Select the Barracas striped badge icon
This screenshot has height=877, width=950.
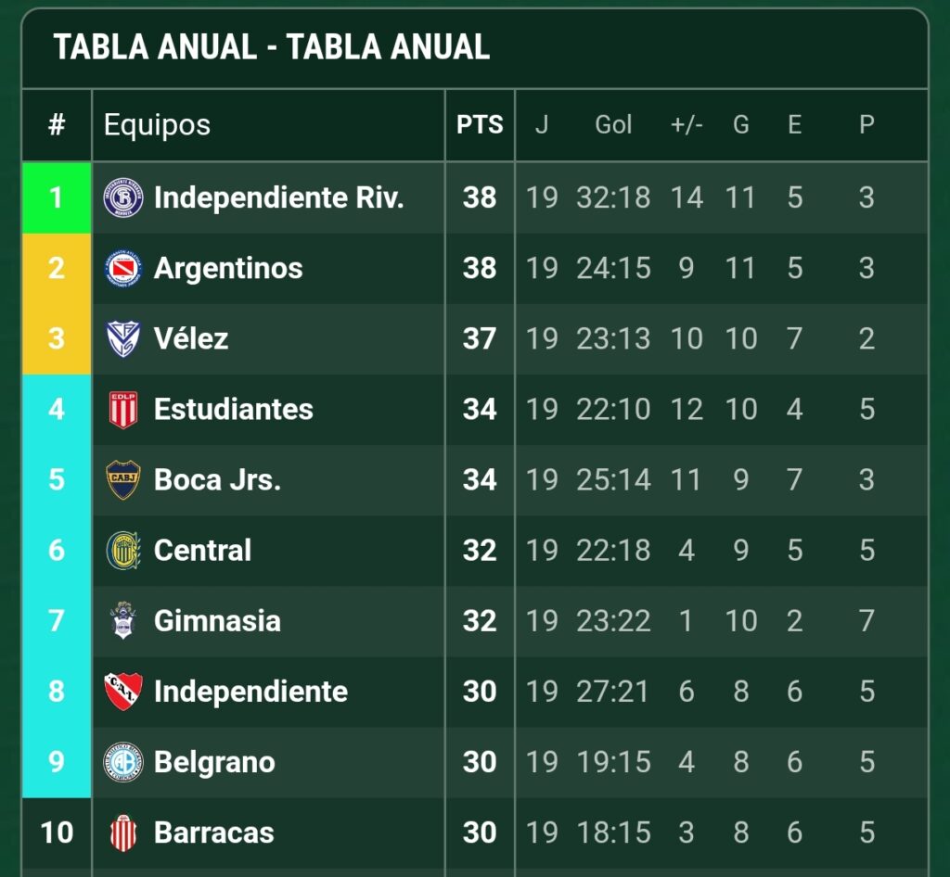(123, 833)
